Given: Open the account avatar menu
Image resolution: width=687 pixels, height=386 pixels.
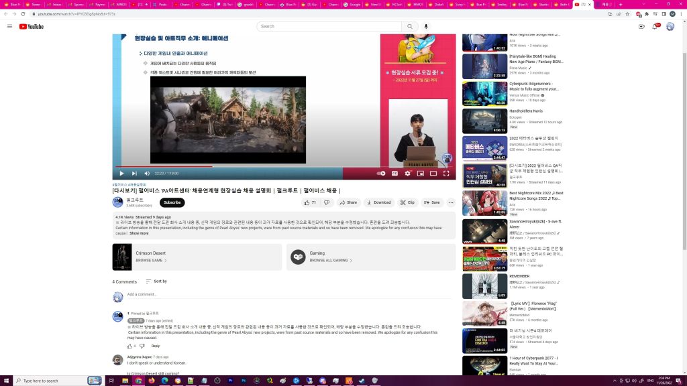Looking at the screenshot, I should pos(670,27).
